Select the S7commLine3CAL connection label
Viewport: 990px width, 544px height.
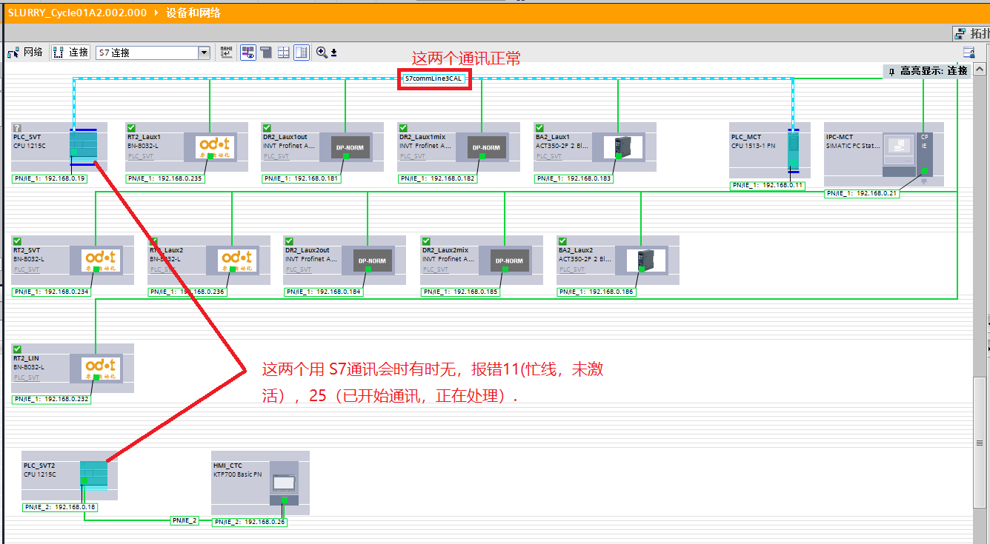coord(433,78)
